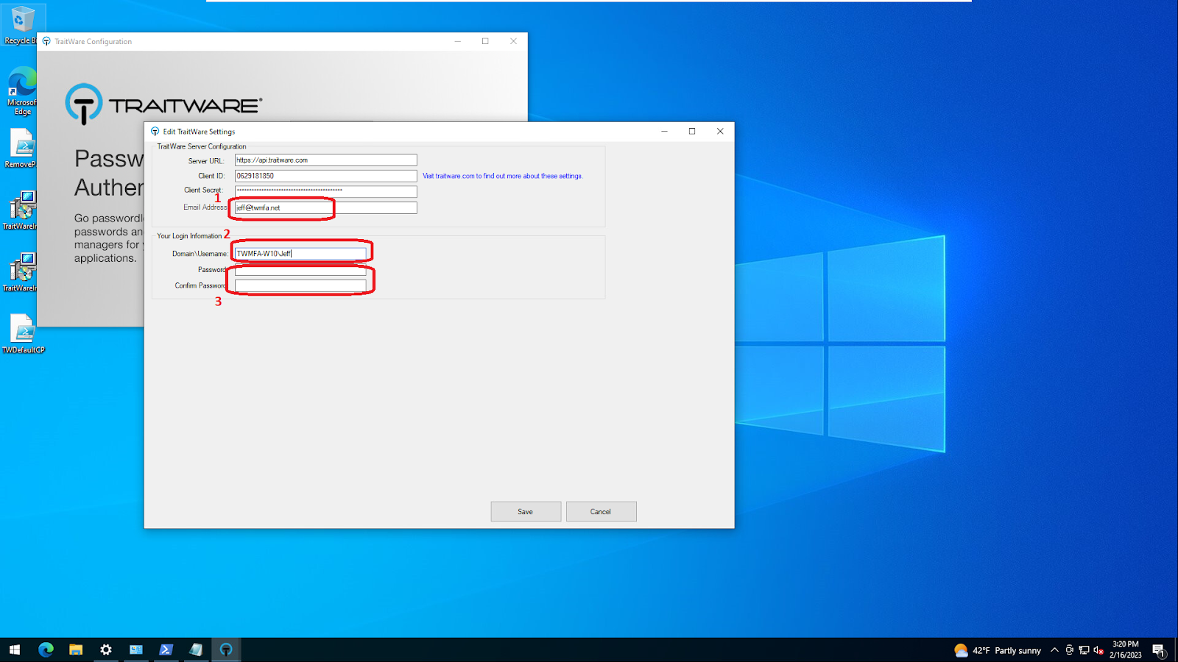Click TraitWare Configuration title bar icon

(x=46, y=41)
